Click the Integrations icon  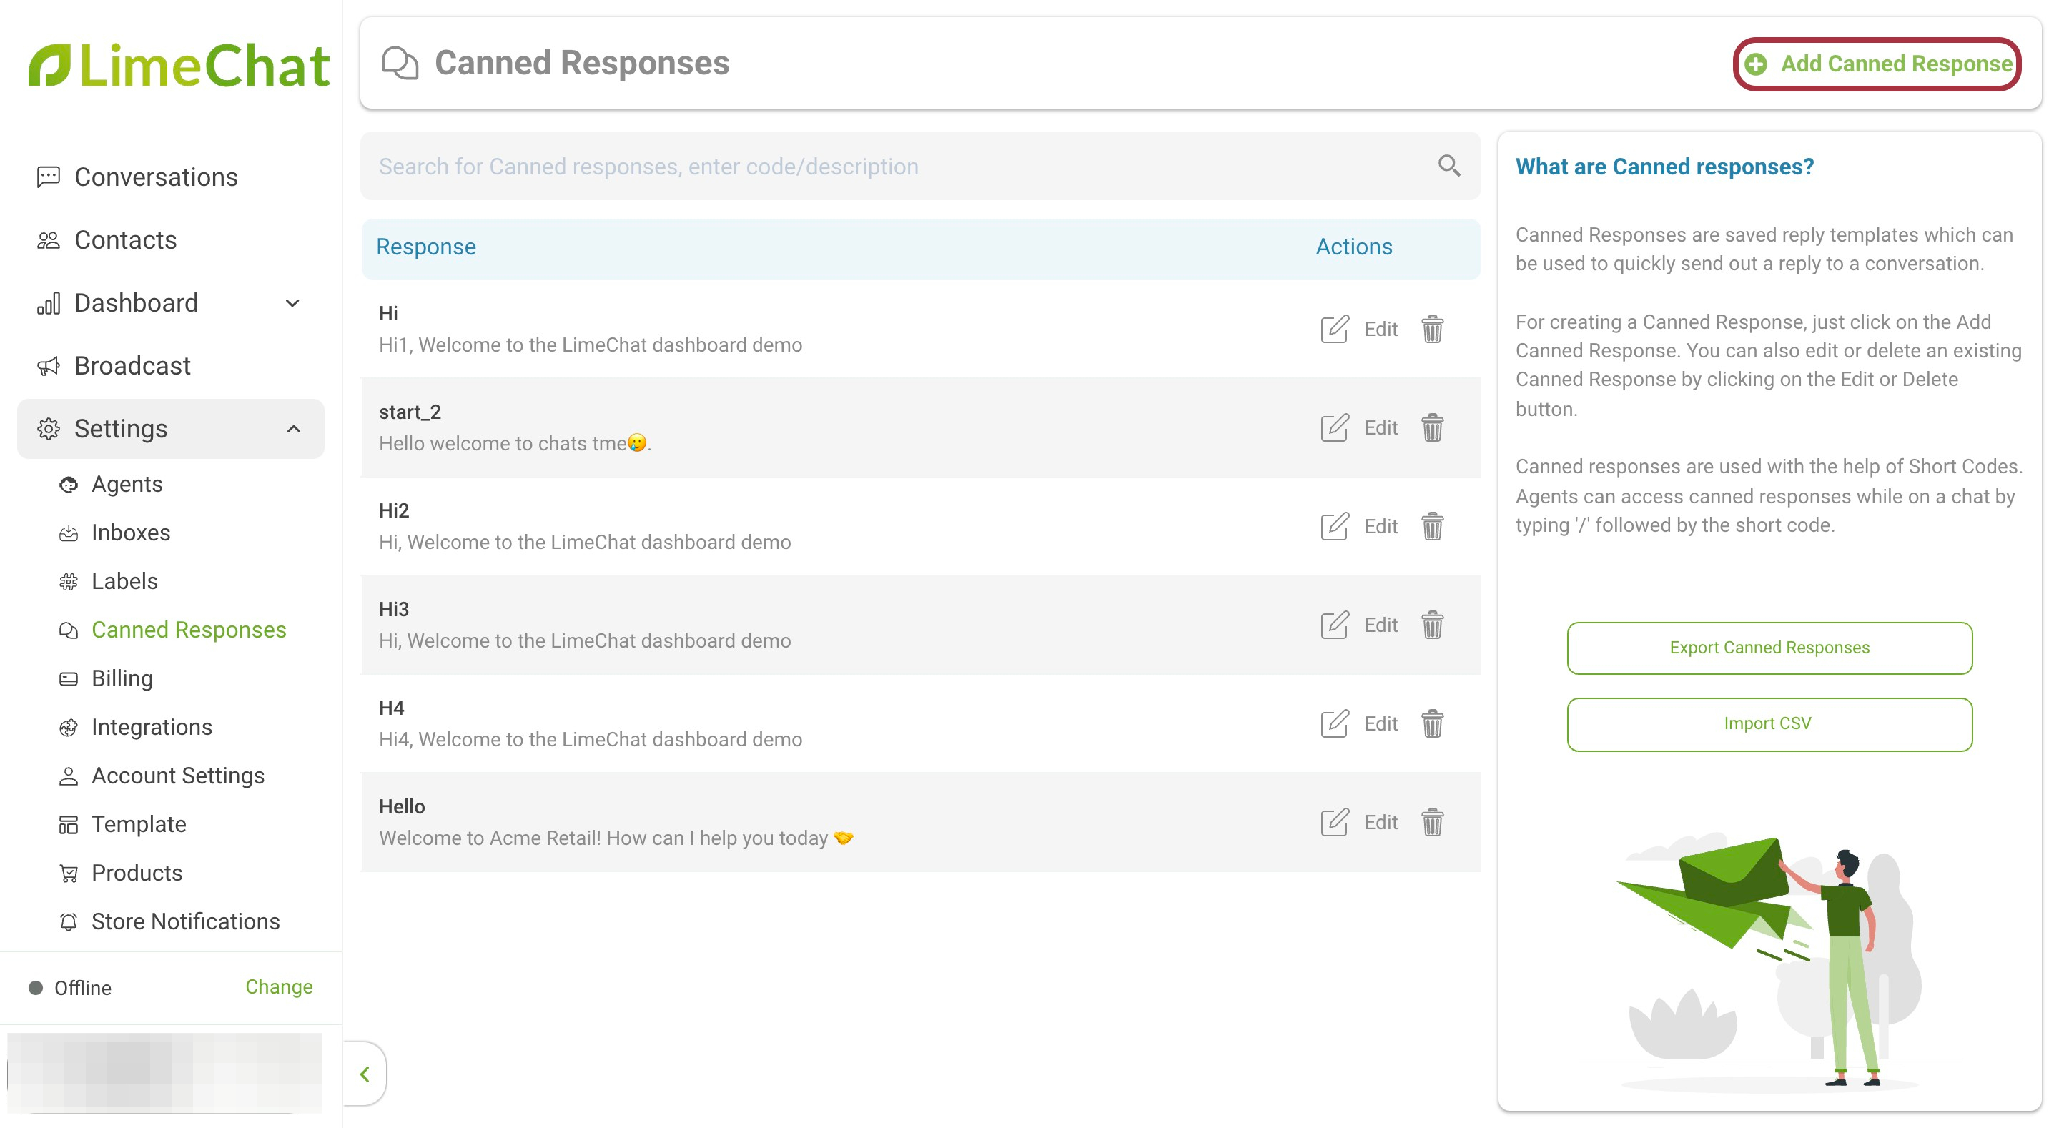[x=69, y=728]
